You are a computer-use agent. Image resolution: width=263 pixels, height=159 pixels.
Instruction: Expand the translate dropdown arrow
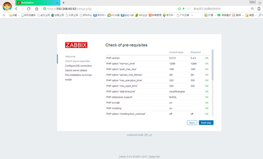tap(243, 15)
